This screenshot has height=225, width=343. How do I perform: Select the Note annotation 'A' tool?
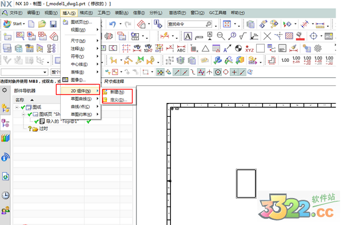click(x=188, y=36)
